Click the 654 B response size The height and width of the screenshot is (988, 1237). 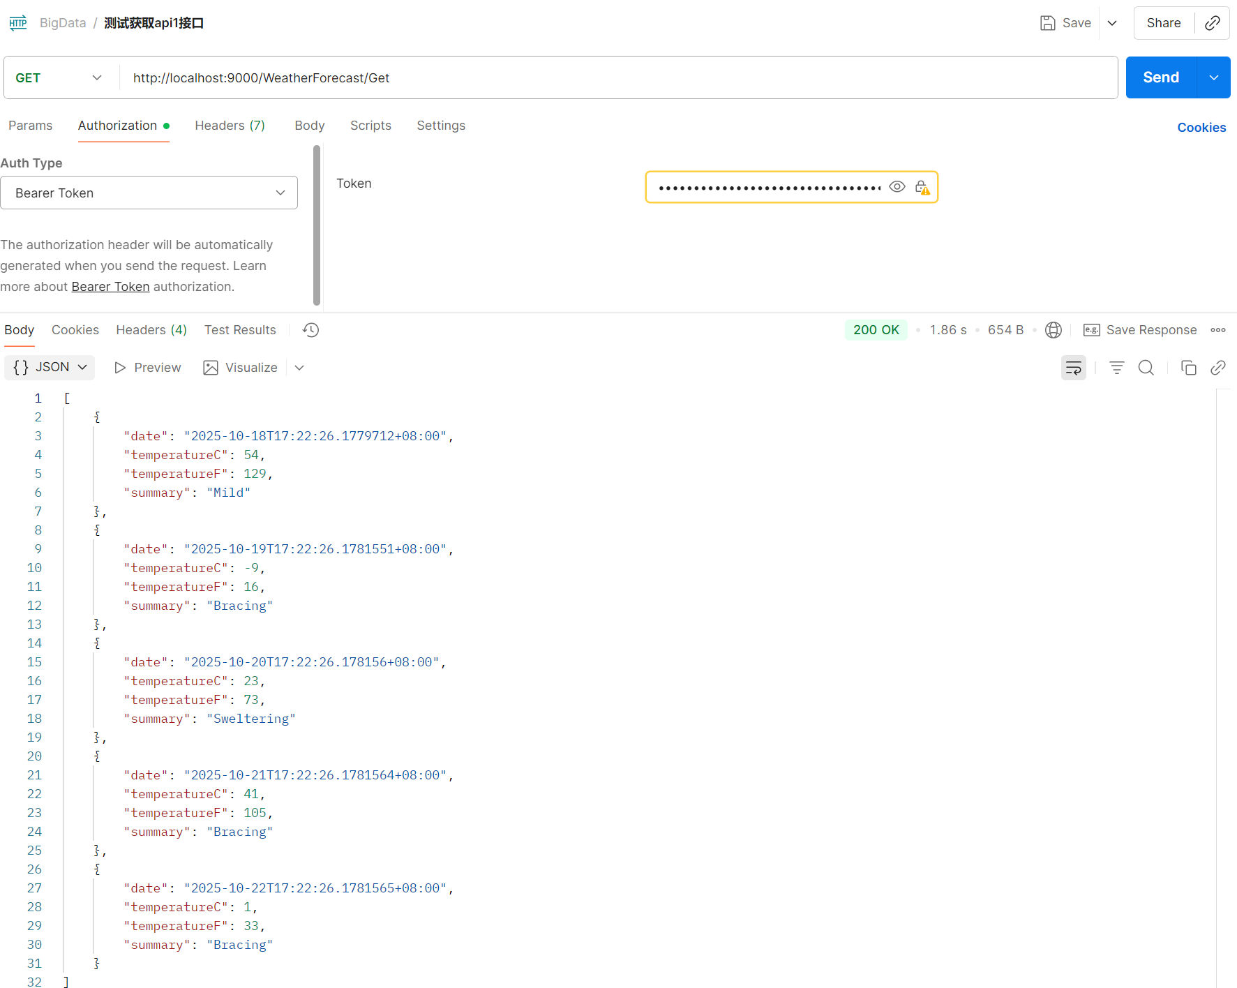click(x=1005, y=330)
